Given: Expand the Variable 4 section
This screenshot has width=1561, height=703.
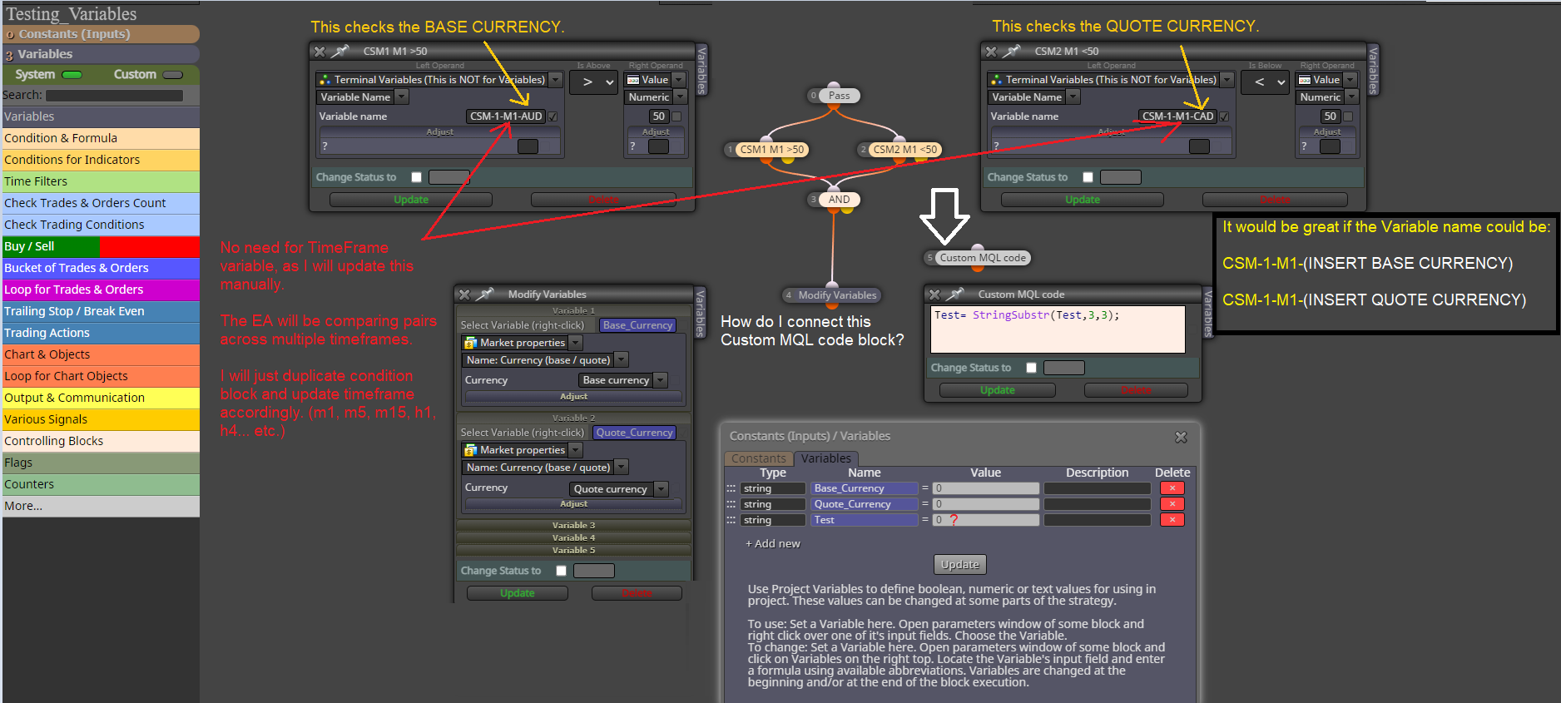Looking at the screenshot, I should (x=574, y=537).
